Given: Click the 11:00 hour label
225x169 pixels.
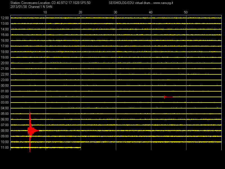Looking at the screenshot, I should tap(5, 148).
